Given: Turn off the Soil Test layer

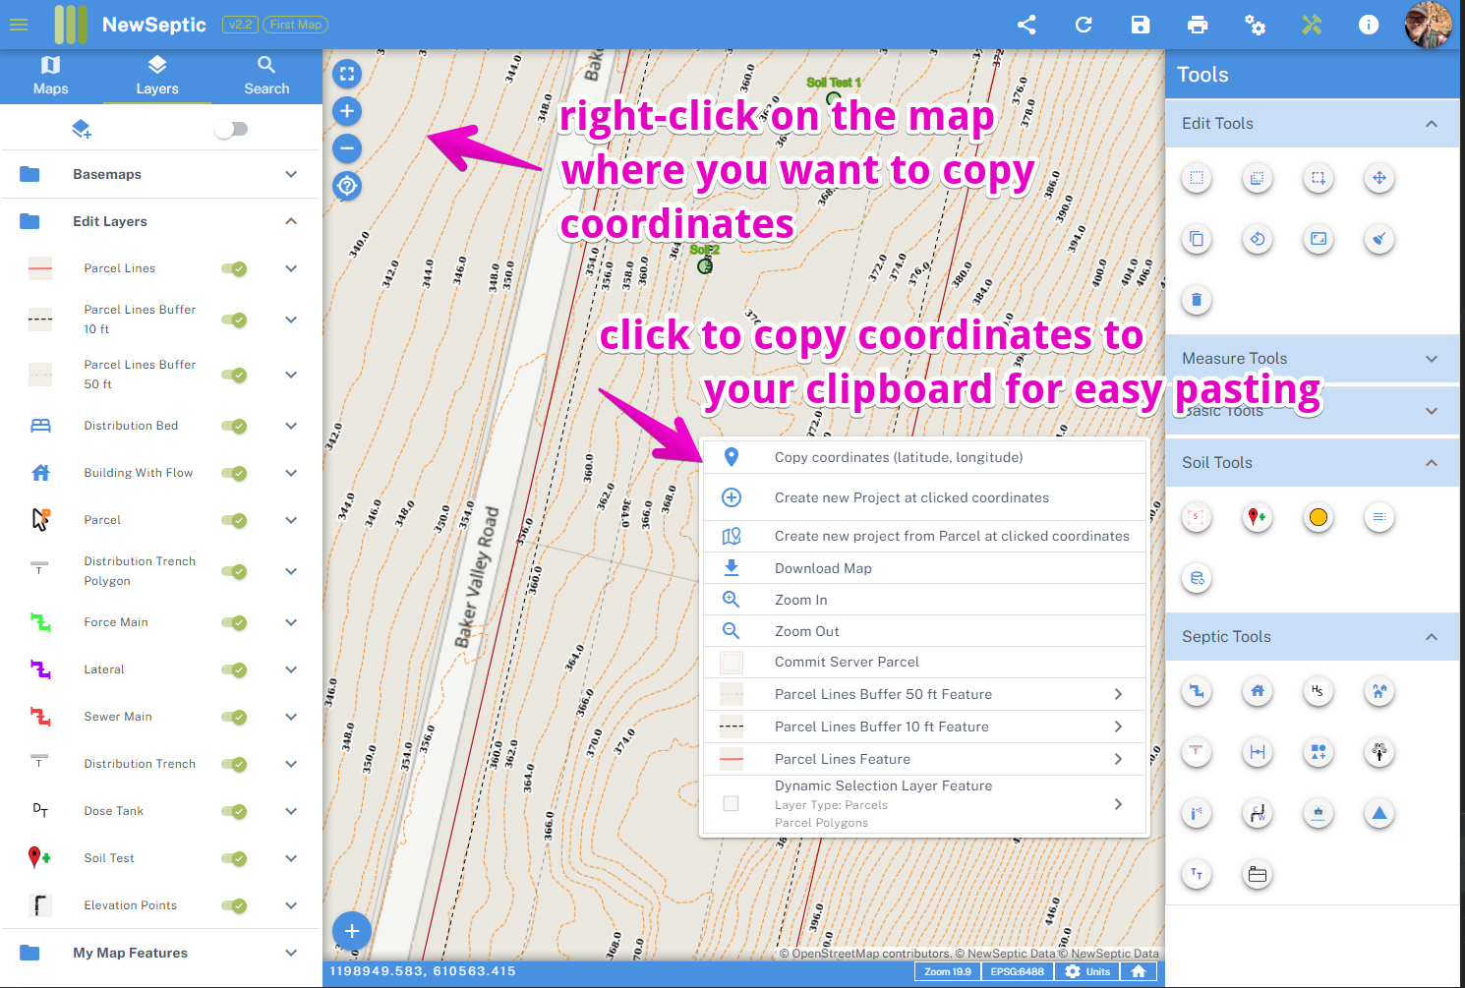Looking at the screenshot, I should pos(234,858).
